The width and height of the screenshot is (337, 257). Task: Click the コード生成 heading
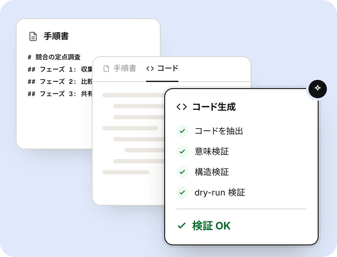click(x=214, y=107)
